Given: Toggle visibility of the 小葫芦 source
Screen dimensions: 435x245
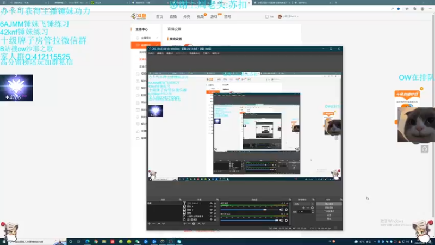Looking at the screenshot, I should [211, 216].
